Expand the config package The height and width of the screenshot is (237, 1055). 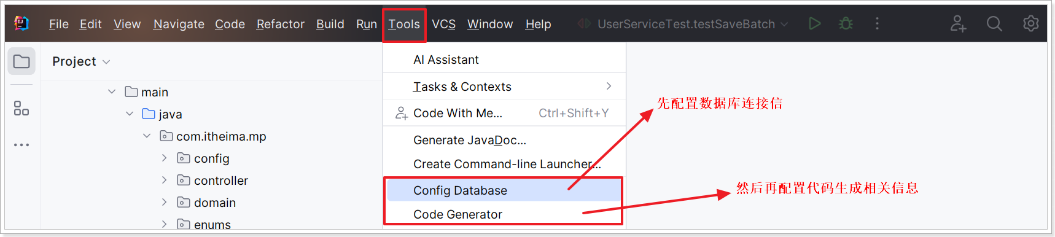(x=164, y=158)
